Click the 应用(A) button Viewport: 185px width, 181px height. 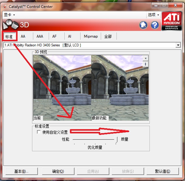click(93, 171)
